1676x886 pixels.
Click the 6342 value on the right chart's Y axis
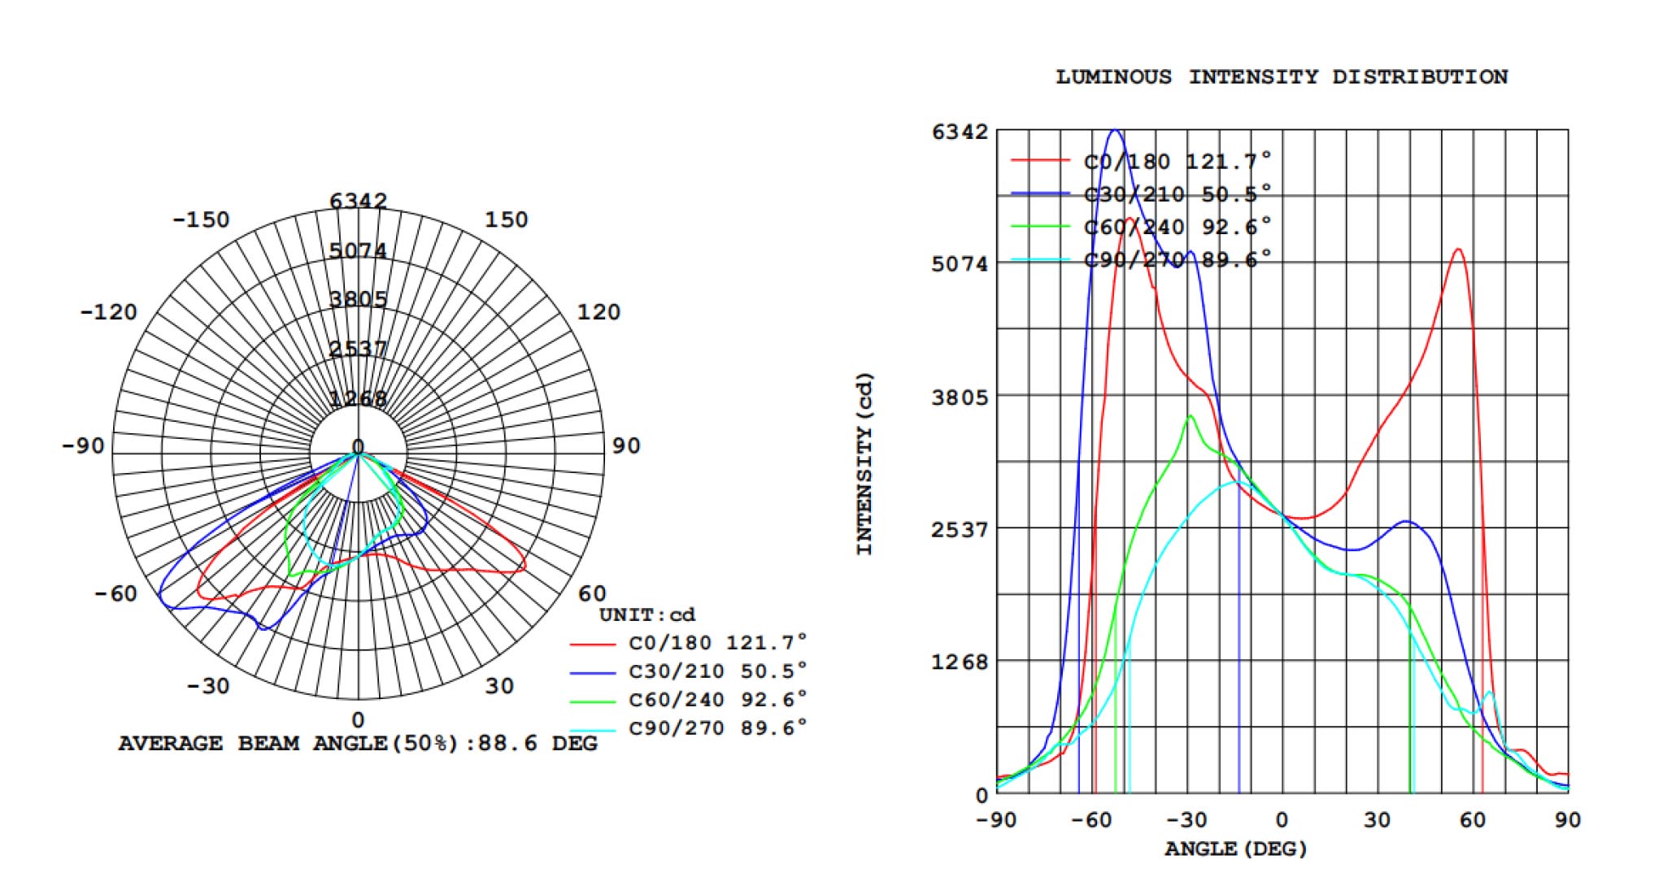(x=960, y=132)
